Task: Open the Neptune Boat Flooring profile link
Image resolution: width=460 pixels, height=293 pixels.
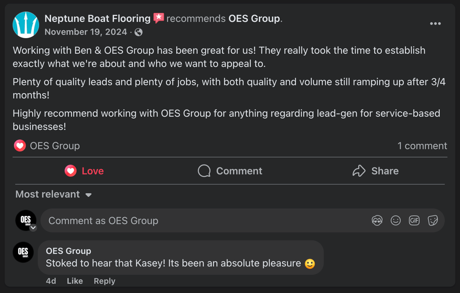Action: [x=97, y=18]
